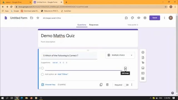This screenshot has height=100, width=178.
Task: Preview the form with the eye icon
Action: (139, 18)
